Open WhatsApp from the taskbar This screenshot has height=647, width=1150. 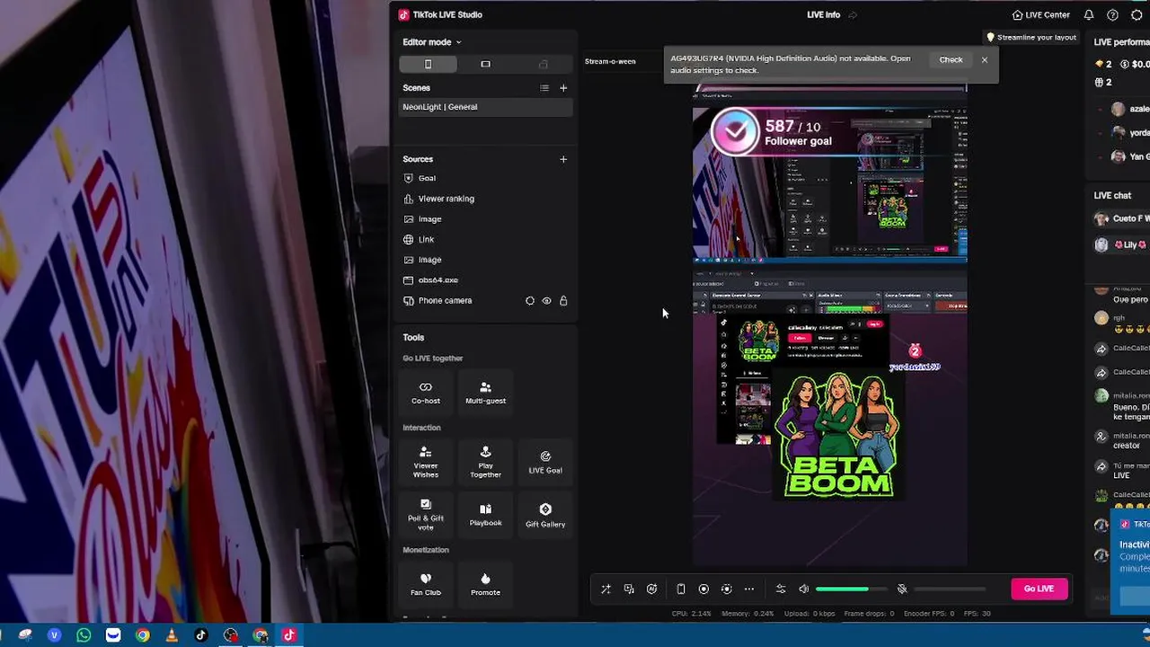tap(84, 635)
